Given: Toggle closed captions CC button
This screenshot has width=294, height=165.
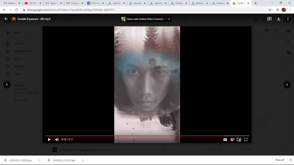Looking at the screenshot, I should [x=225, y=140].
